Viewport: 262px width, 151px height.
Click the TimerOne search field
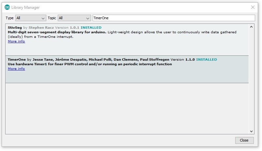click(174, 18)
